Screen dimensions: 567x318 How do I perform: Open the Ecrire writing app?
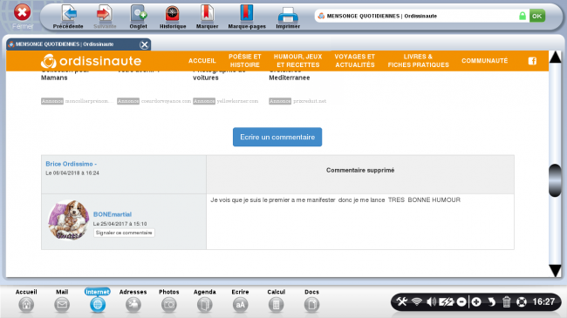240,301
